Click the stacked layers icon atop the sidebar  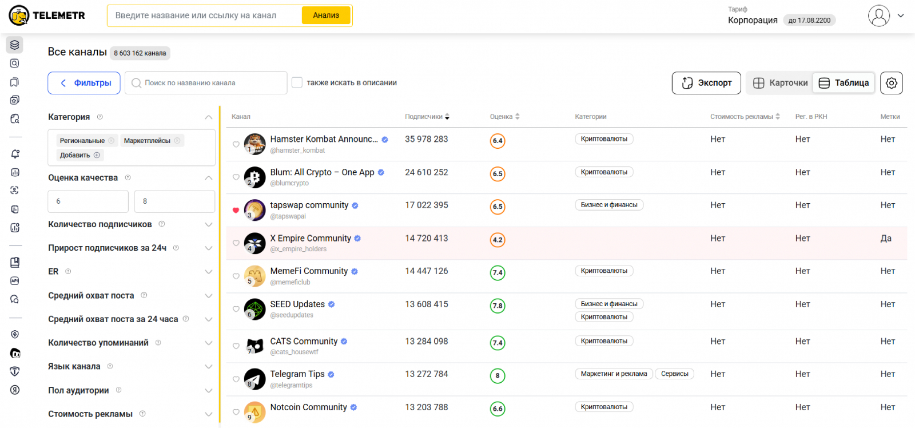tap(15, 45)
